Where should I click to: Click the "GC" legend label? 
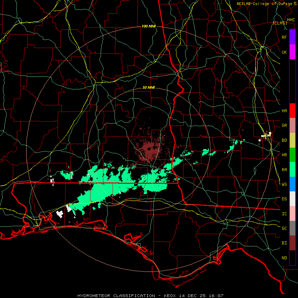click(284, 228)
